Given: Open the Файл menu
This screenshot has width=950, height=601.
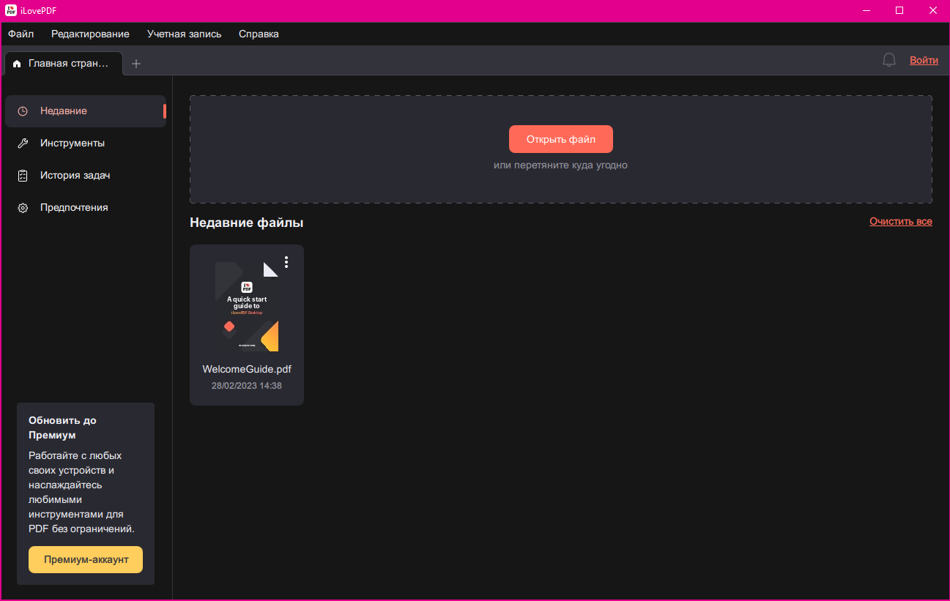Looking at the screenshot, I should pyautogui.click(x=21, y=34).
